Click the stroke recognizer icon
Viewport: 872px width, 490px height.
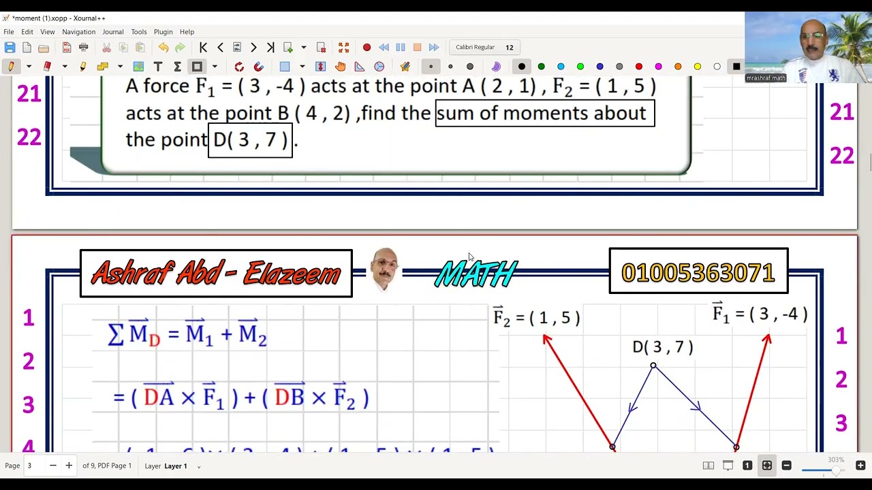pyautogui.click(x=239, y=67)
